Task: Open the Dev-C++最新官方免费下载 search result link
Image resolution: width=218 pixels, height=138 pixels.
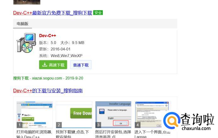Action: tap(53, 13)
